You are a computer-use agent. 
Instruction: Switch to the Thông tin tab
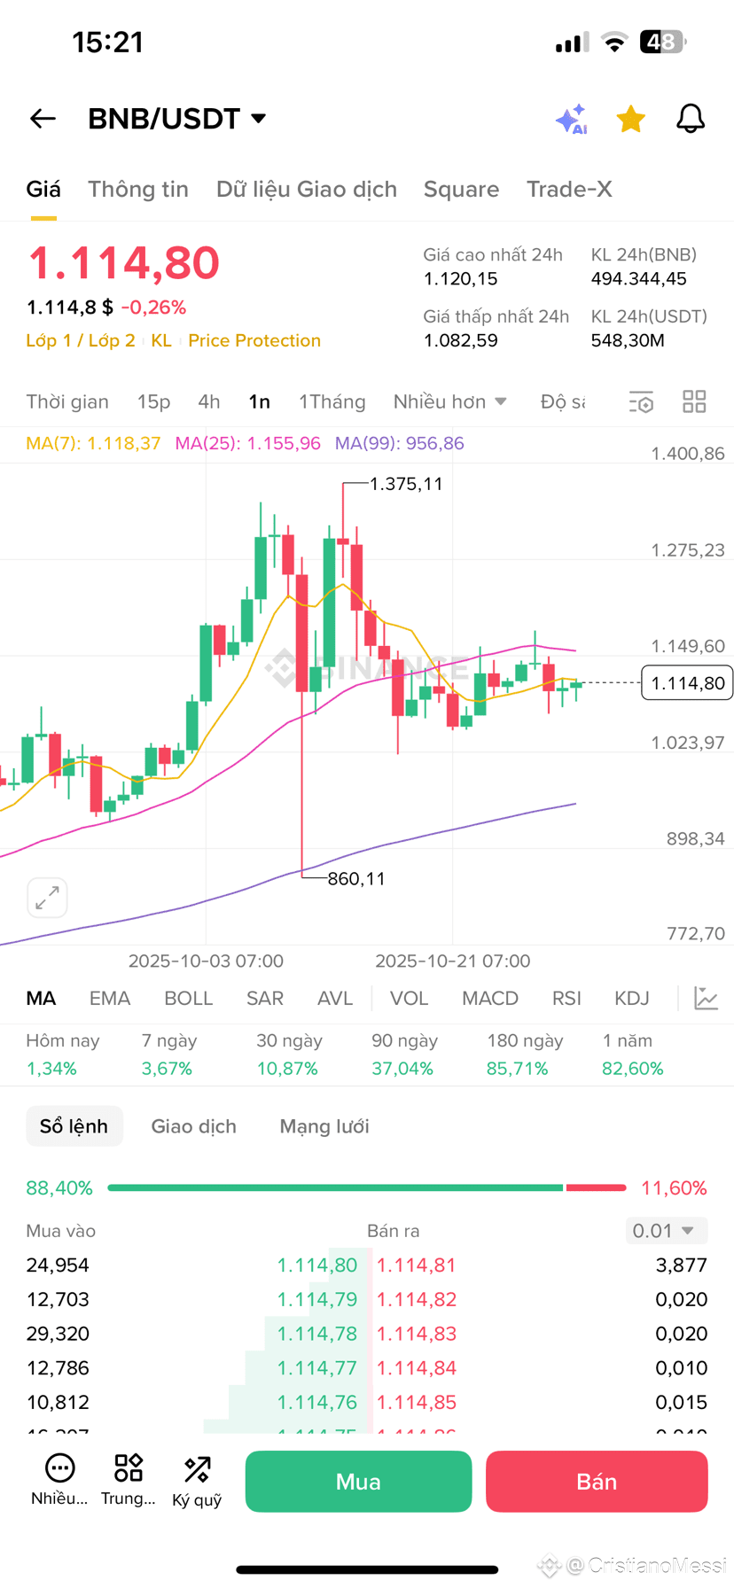(138, 189)
